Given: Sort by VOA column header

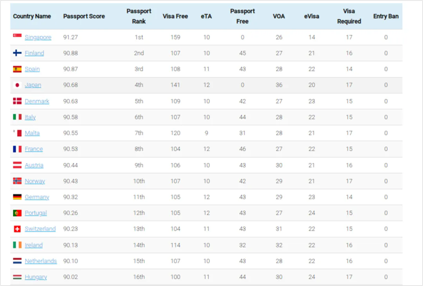Looking at the screenshot, I should pyautogui.click(x=279, y=16).
